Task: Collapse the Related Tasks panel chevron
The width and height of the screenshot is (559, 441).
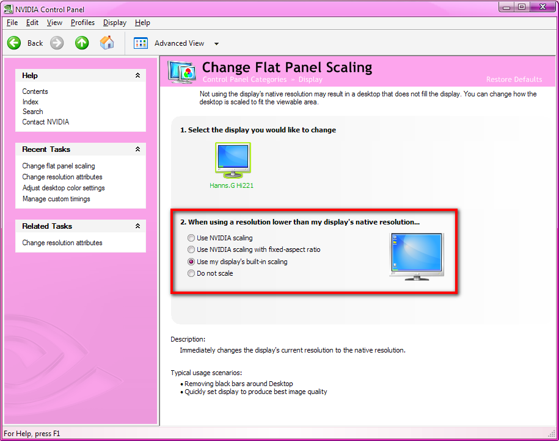Action: coord(138,226)
